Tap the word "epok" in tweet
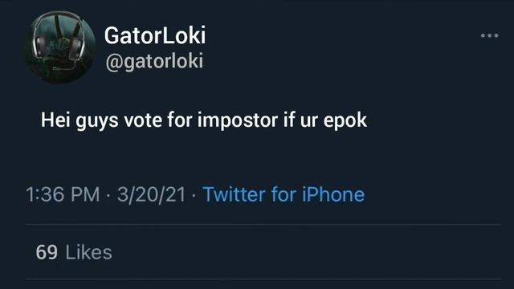The height and width of the screenshot is (289, 514). pyautogui.click(x=345, y=120)
